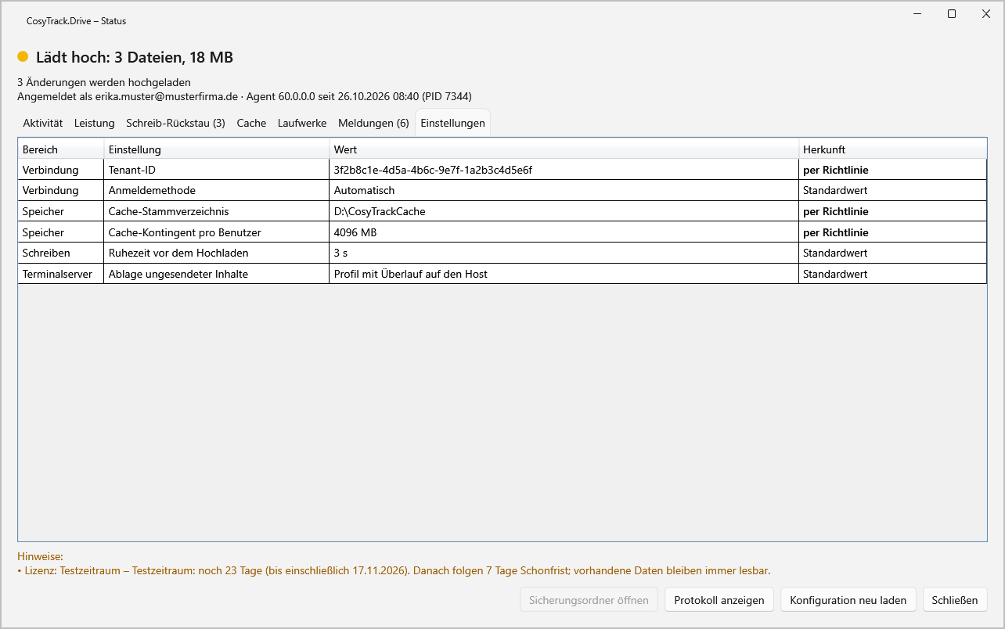
Task: Select Ablage ungesendeter Inhalte
Action: (216, 274)
